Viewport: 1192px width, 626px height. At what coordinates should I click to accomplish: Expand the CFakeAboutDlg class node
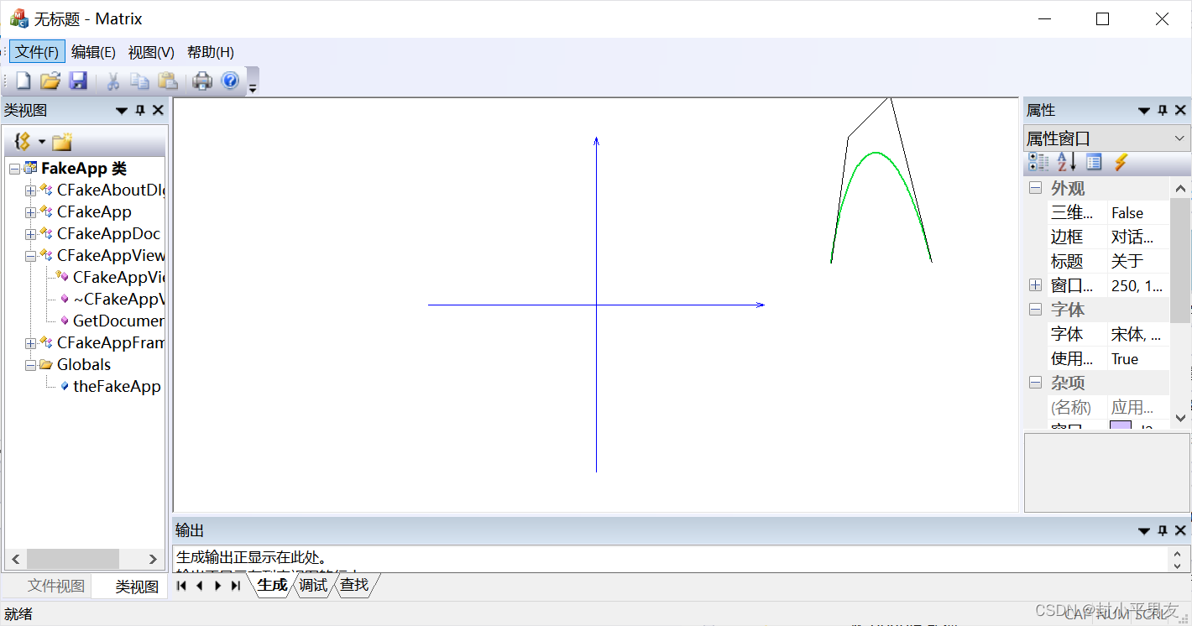30,190
